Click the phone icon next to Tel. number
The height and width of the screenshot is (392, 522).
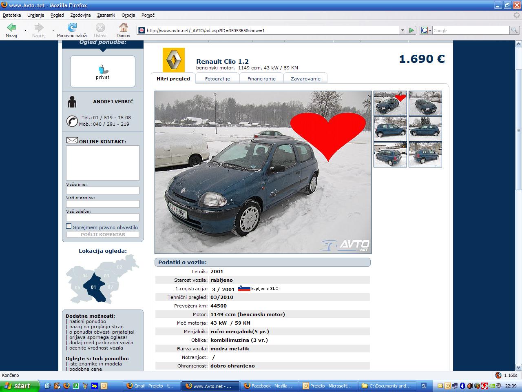(72, 121)
